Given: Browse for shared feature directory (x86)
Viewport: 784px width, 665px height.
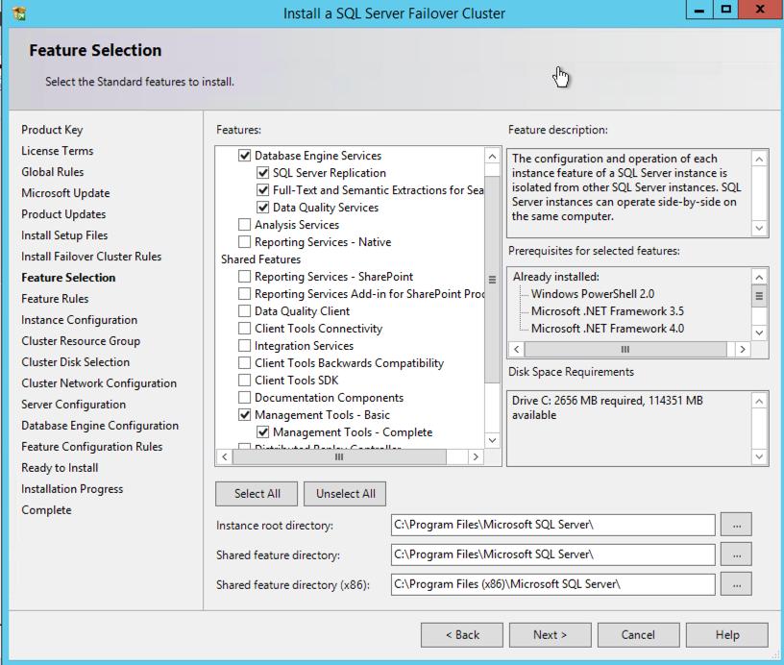Looking at the screenshot, I should click(x=734, y=583).
